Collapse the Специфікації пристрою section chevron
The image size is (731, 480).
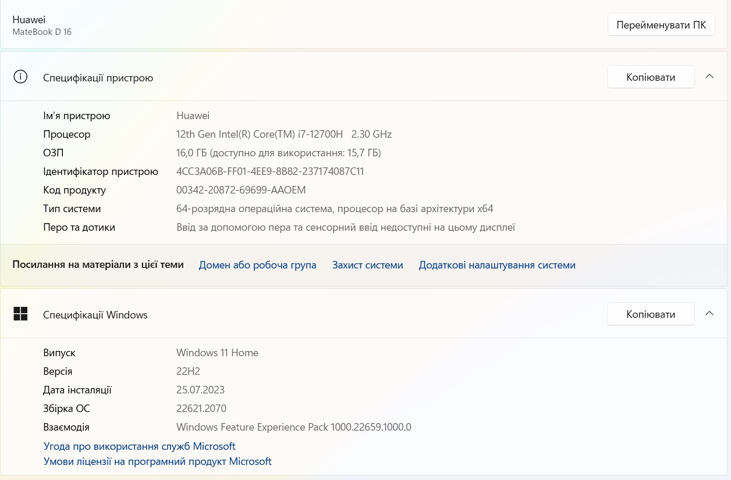(x=709, y=77)
